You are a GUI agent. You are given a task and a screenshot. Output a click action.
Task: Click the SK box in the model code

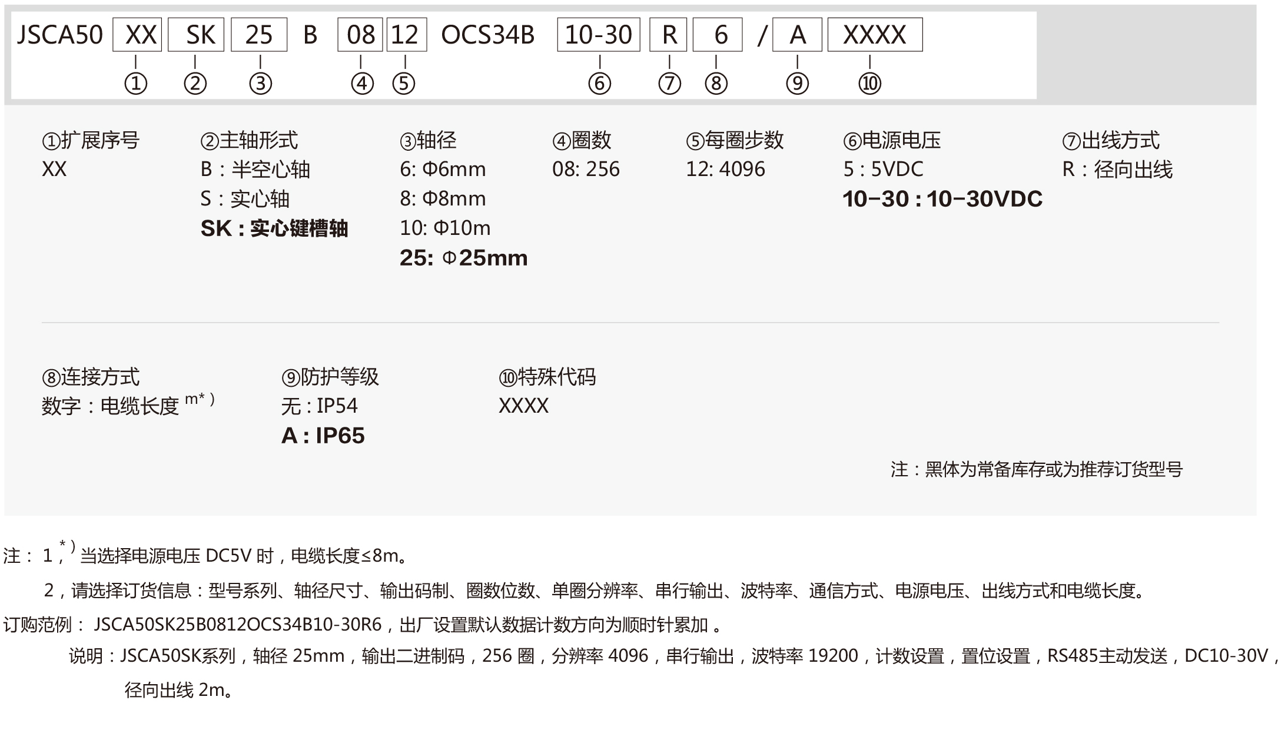tap(196, 35)
